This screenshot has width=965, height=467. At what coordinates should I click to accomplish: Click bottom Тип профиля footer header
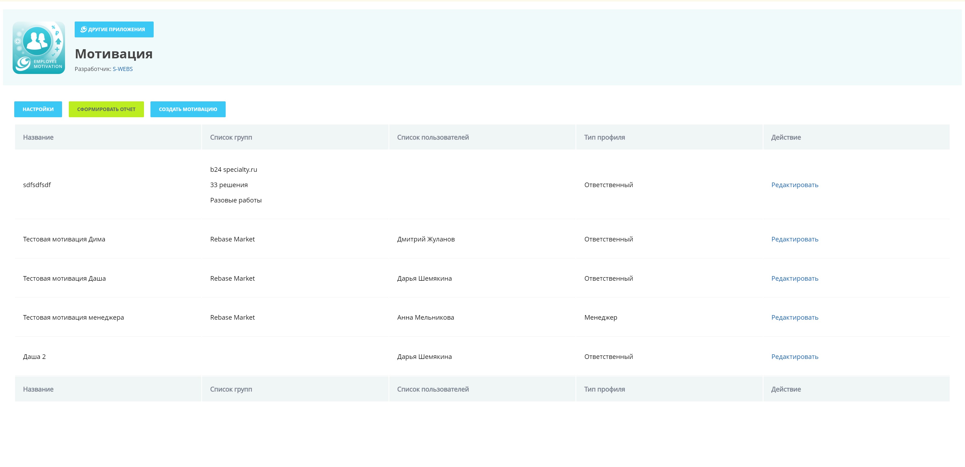(x=604, y=389)
